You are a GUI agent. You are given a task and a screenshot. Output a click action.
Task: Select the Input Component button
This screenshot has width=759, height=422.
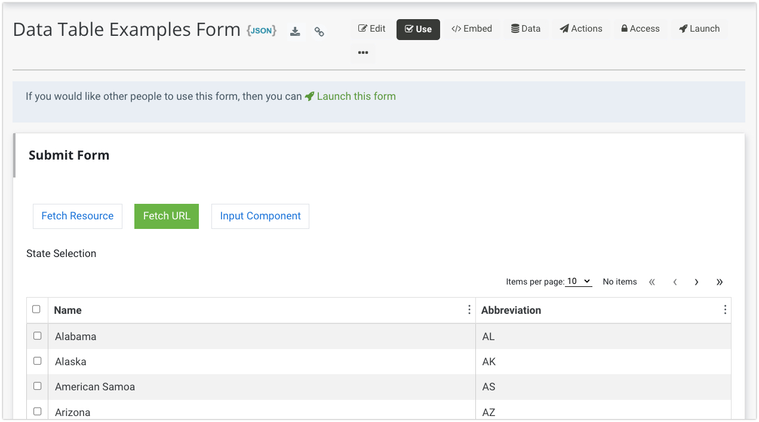click(x=260, y=216)
